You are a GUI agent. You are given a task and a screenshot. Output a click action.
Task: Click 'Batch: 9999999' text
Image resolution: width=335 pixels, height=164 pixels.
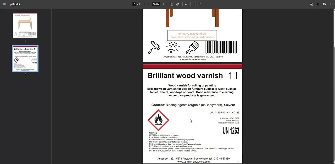(232, 121)
